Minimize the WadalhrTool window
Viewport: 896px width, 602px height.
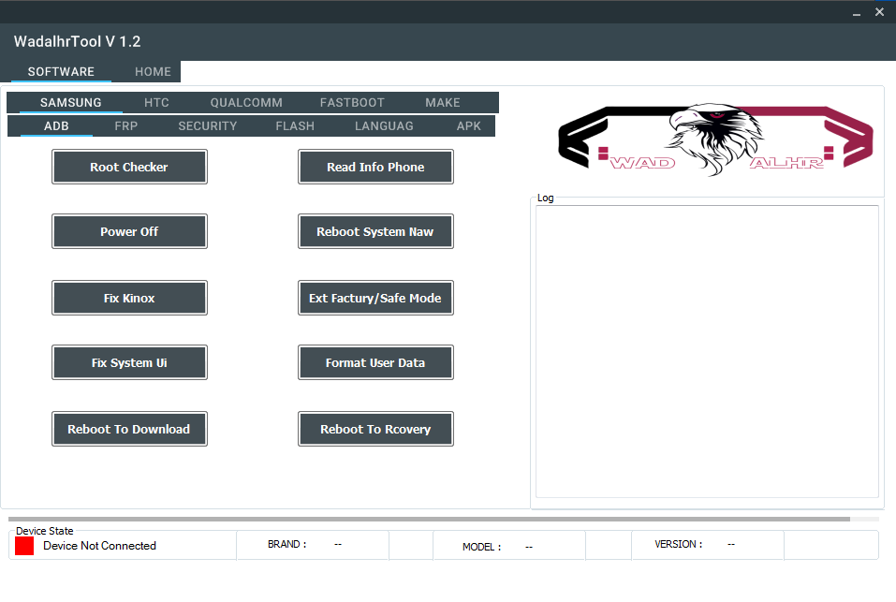click(856, 13)
